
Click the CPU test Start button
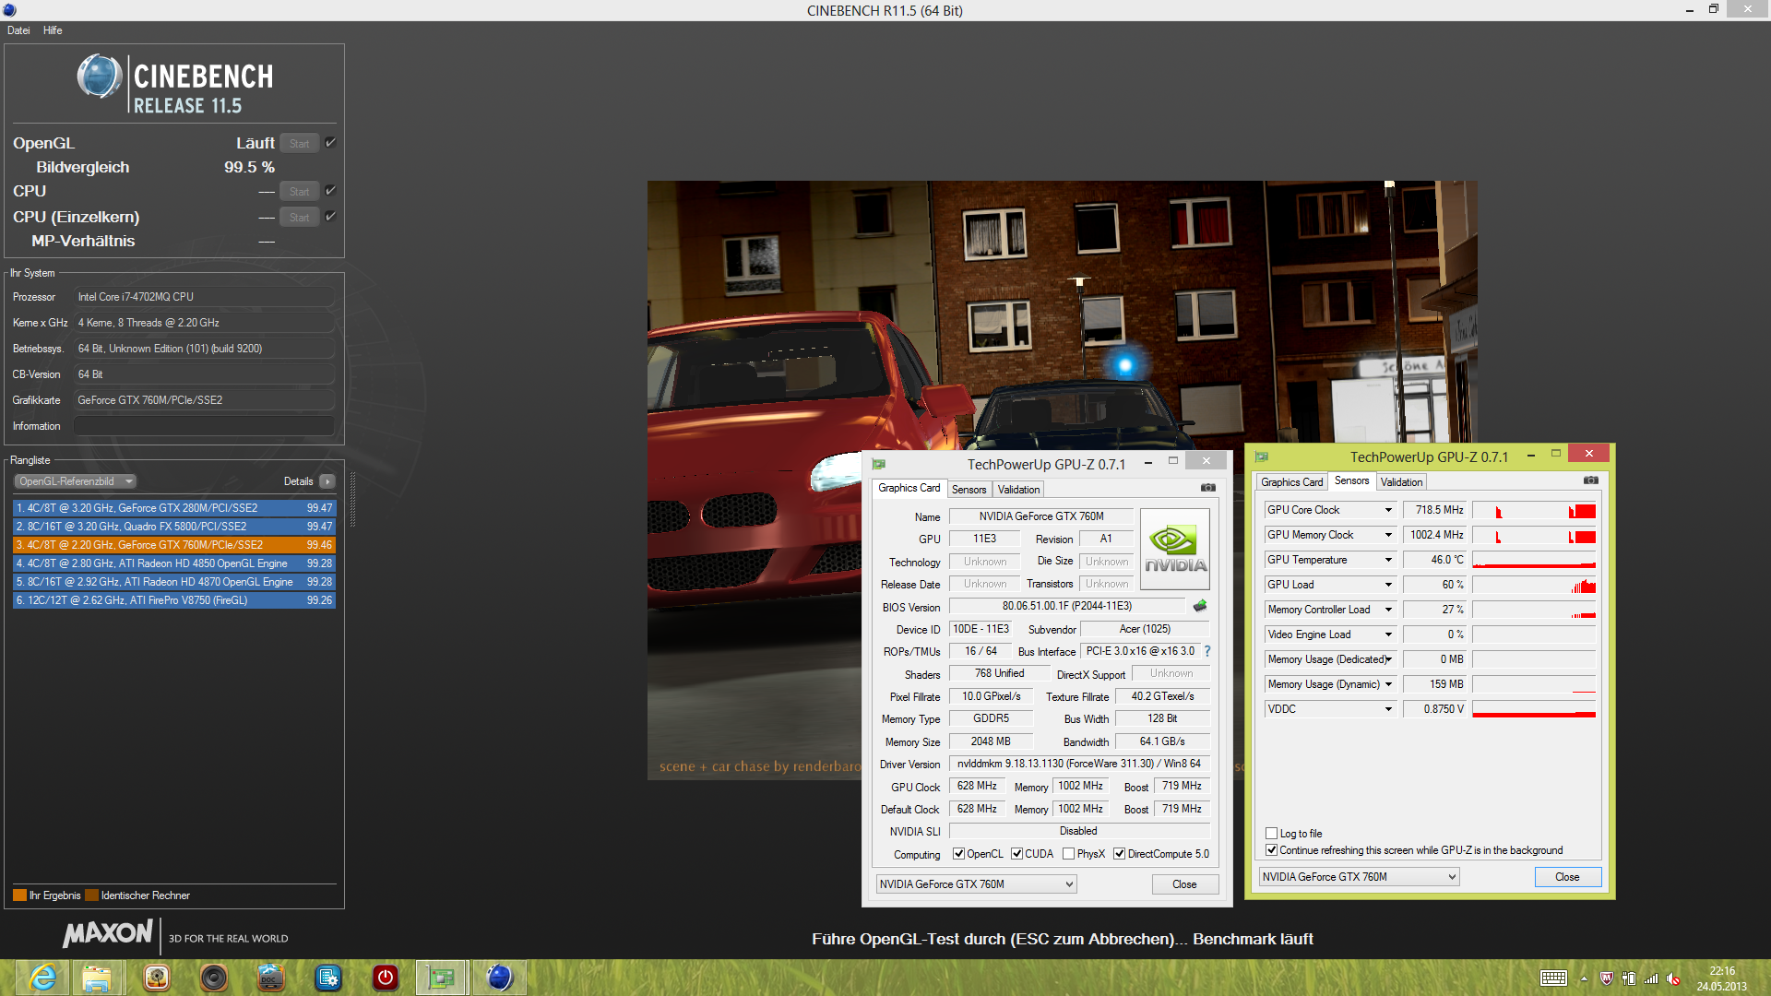click(x=299, y=192)
